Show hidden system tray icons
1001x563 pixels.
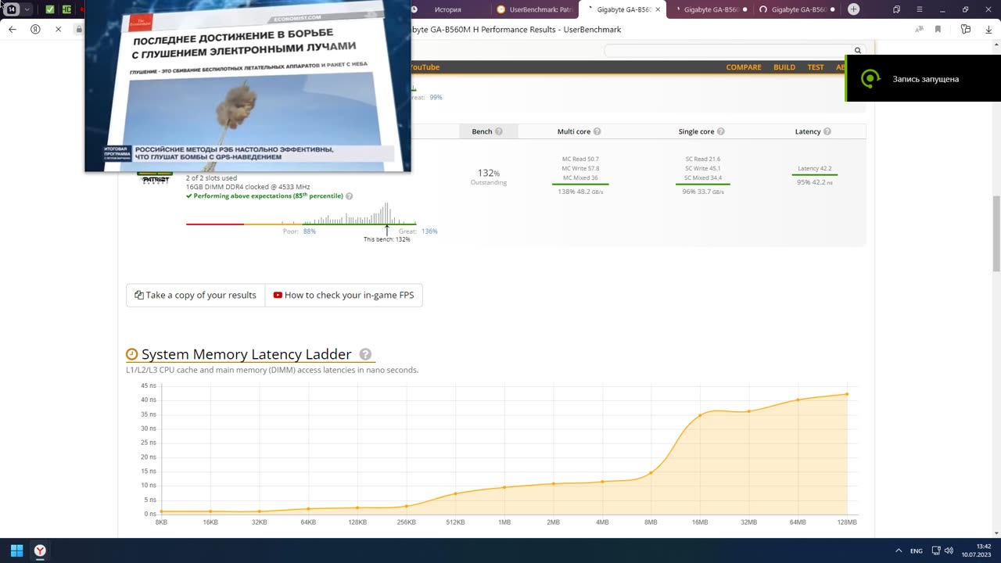point(899,550)
